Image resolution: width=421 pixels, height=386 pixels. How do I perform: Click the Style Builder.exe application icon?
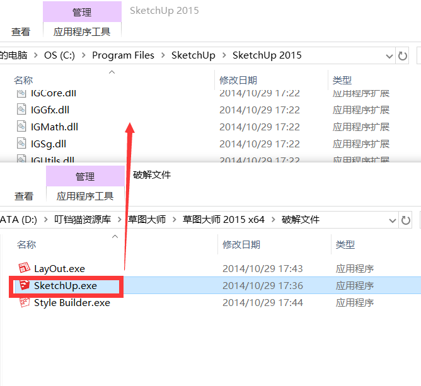pyautogui.click(x=25, y=302)
